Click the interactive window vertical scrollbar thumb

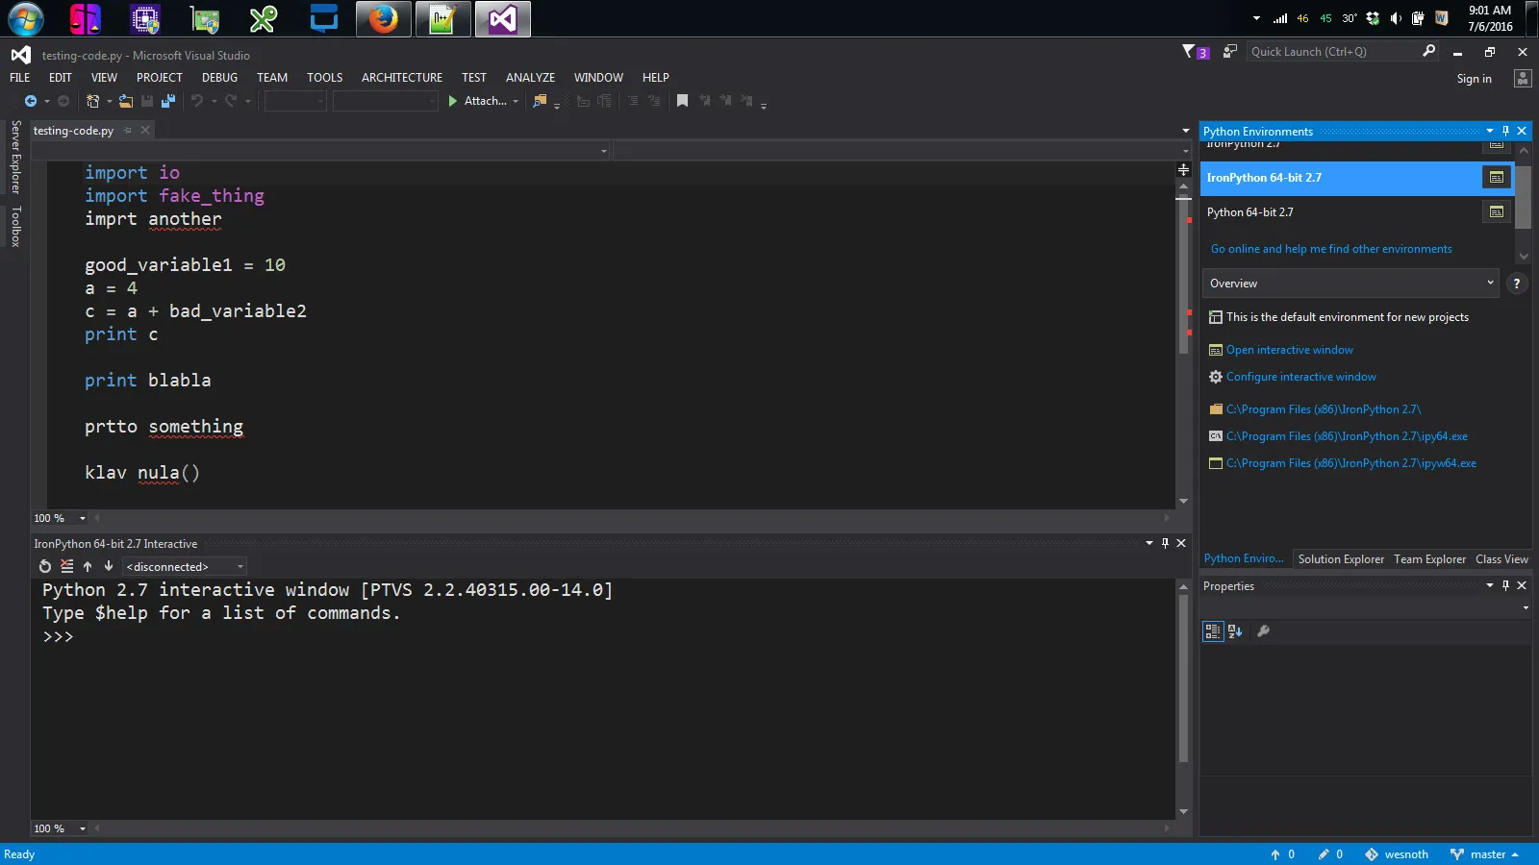[1183, 679]
